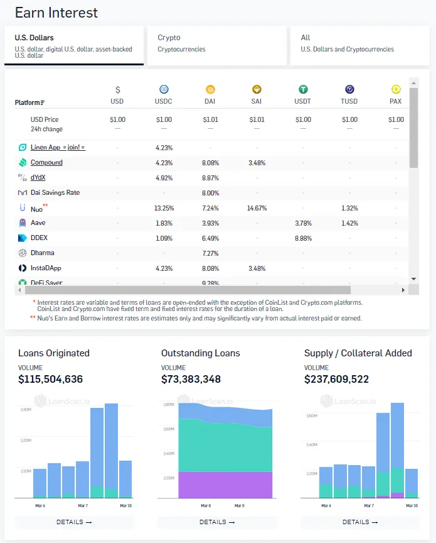The width and height of the screenshot is (436, 543).
Task: Click the USDT Tether icon
Action: (x=303, y=89)
